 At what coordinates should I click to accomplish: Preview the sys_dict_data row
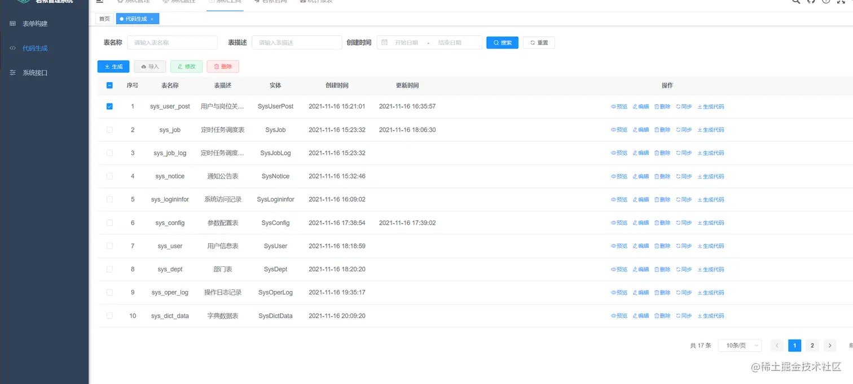click(619, 316)
